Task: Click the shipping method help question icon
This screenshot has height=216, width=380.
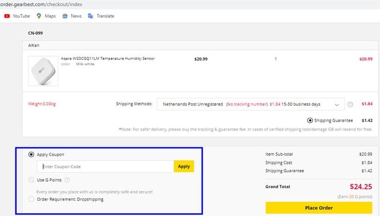Action: tap(350, 104)
